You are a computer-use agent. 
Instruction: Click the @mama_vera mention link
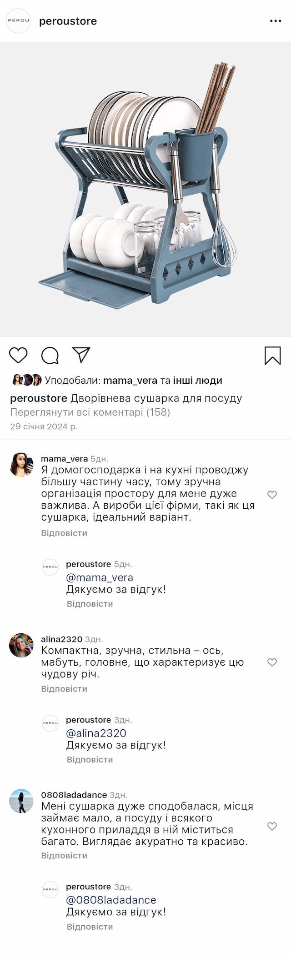tap(100, 577)
